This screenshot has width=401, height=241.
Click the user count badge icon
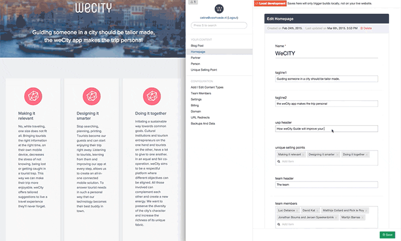click(193, 2)
